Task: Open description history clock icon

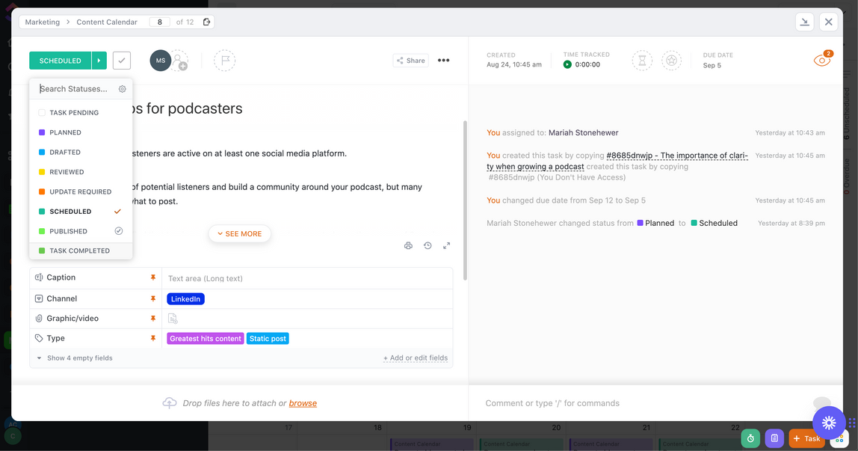Action: 428,245
